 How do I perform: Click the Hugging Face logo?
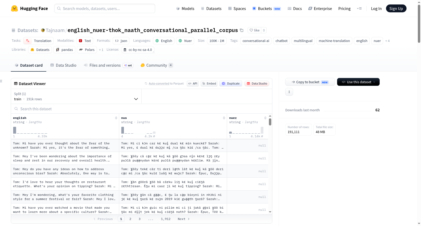point(29,8)
